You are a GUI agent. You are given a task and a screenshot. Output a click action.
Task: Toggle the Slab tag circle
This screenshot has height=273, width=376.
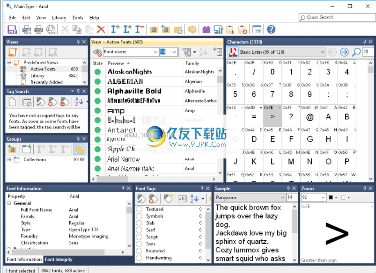pyautogui.click(x=139, y=223)
